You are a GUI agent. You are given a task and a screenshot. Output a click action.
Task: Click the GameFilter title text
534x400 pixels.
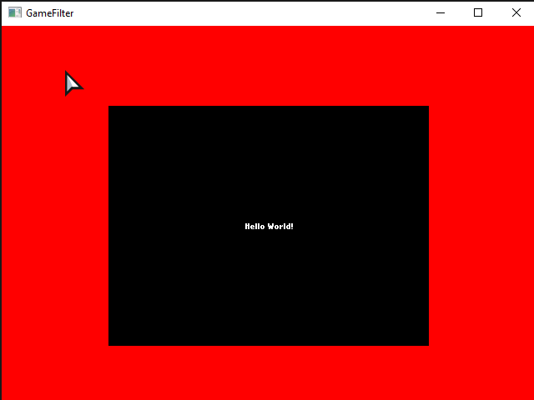[x=50, y=13]
